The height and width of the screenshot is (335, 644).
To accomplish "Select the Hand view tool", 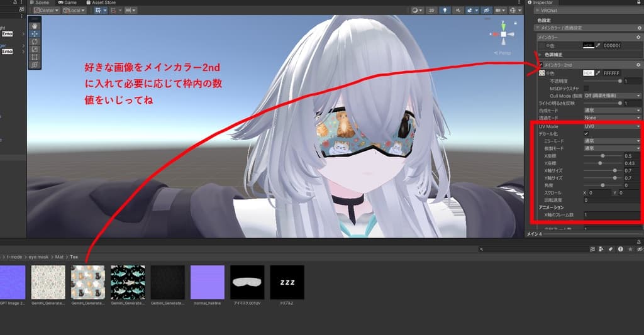I will 34,26.
